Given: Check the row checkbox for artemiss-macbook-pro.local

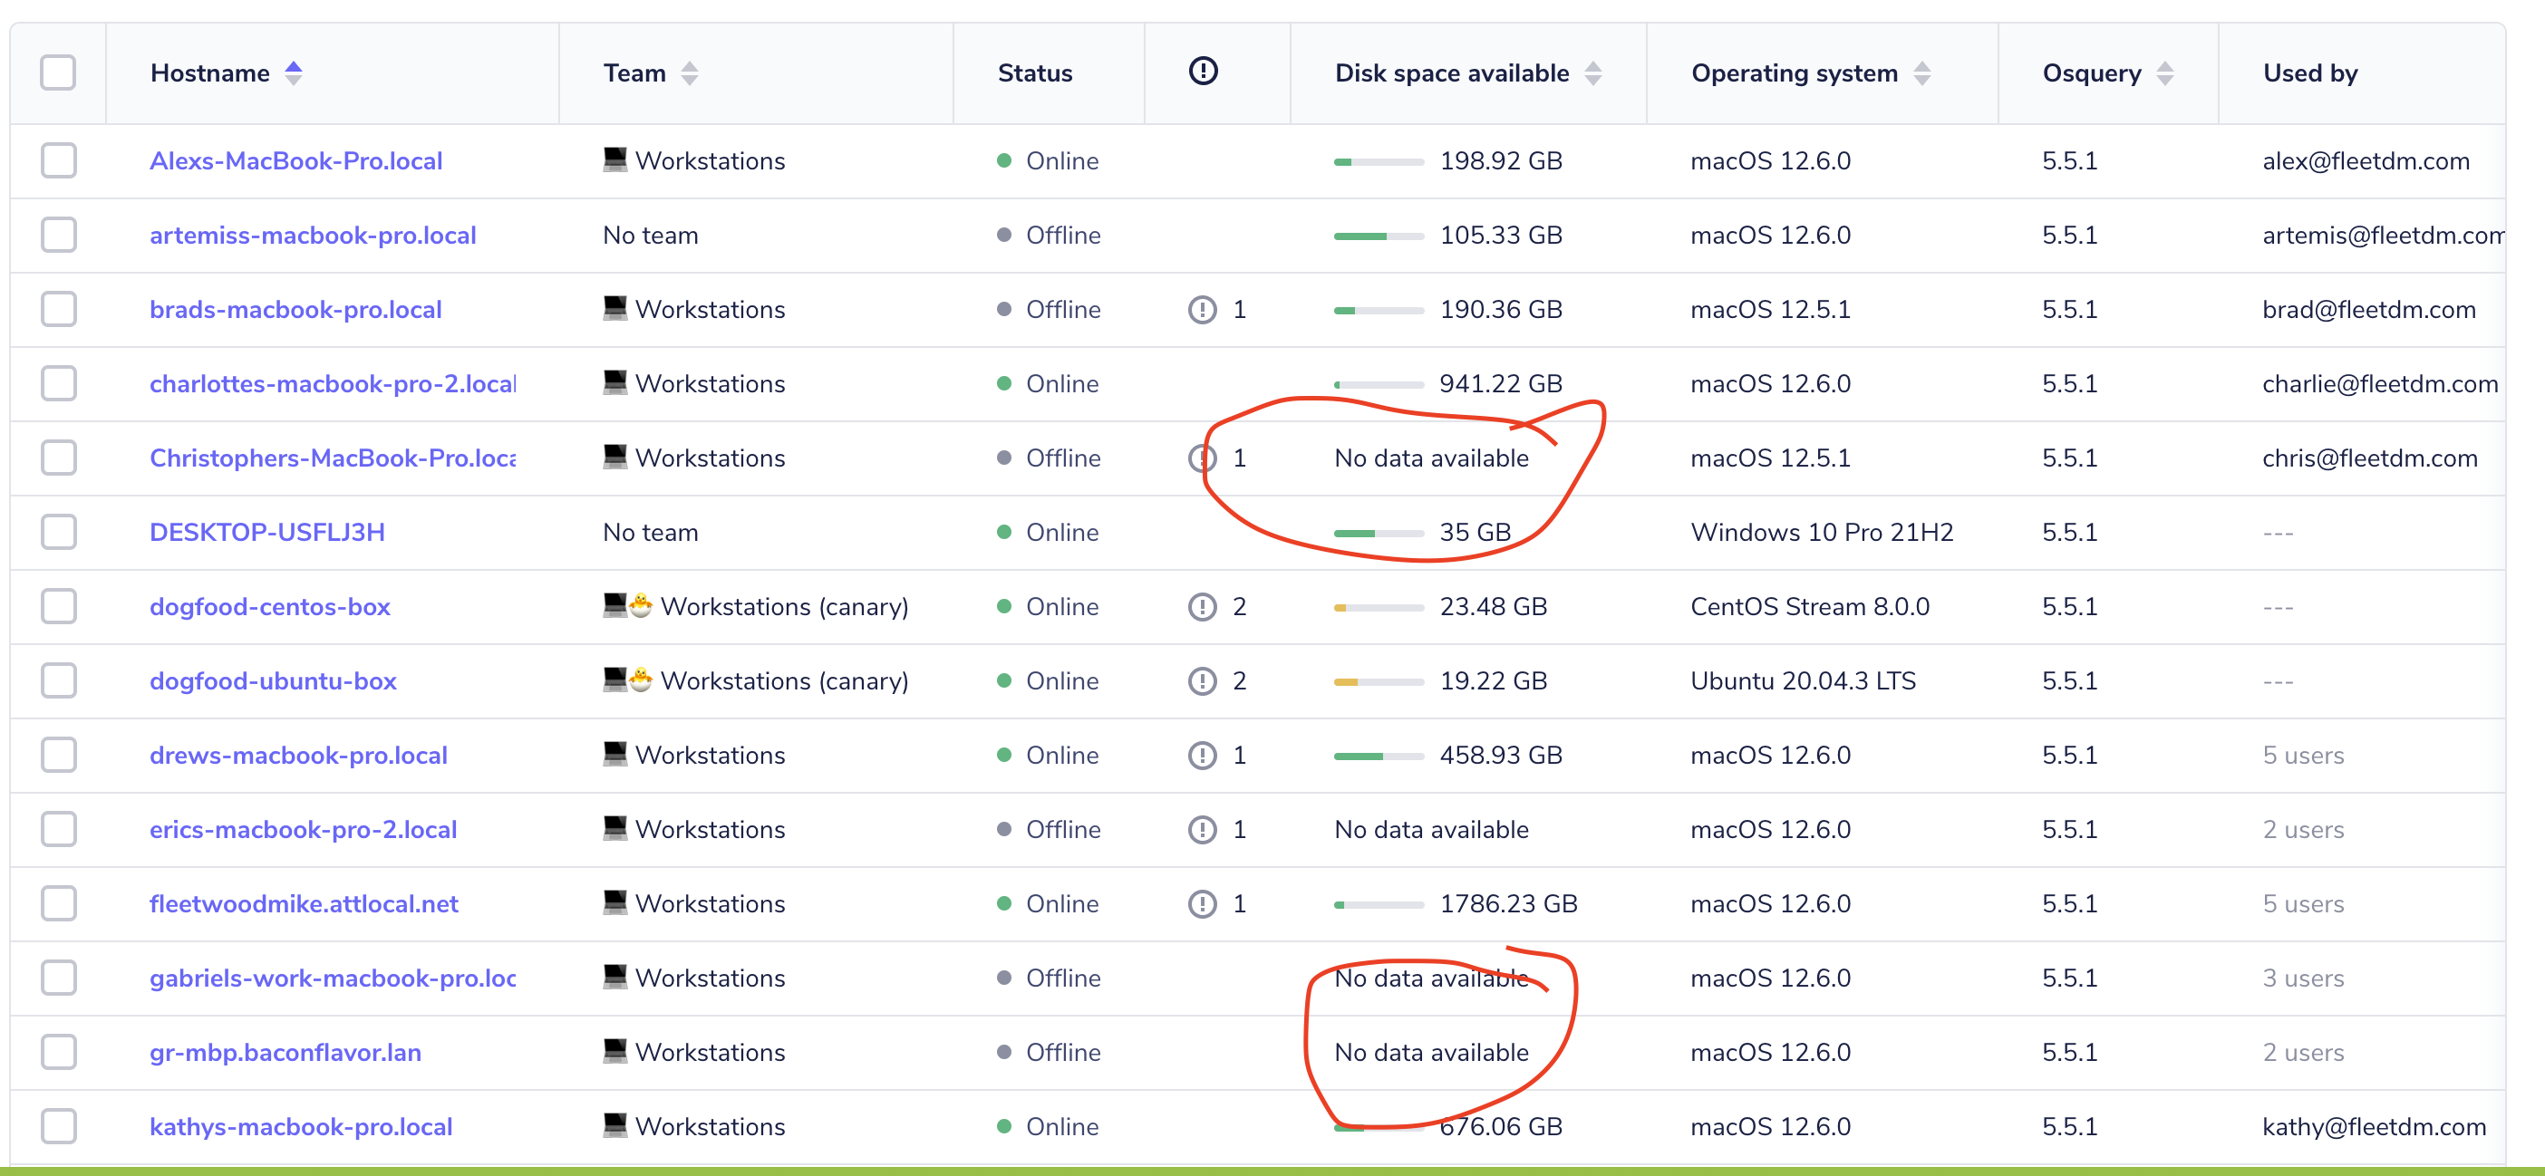Looking at the screenshot, I should [58, 235].
